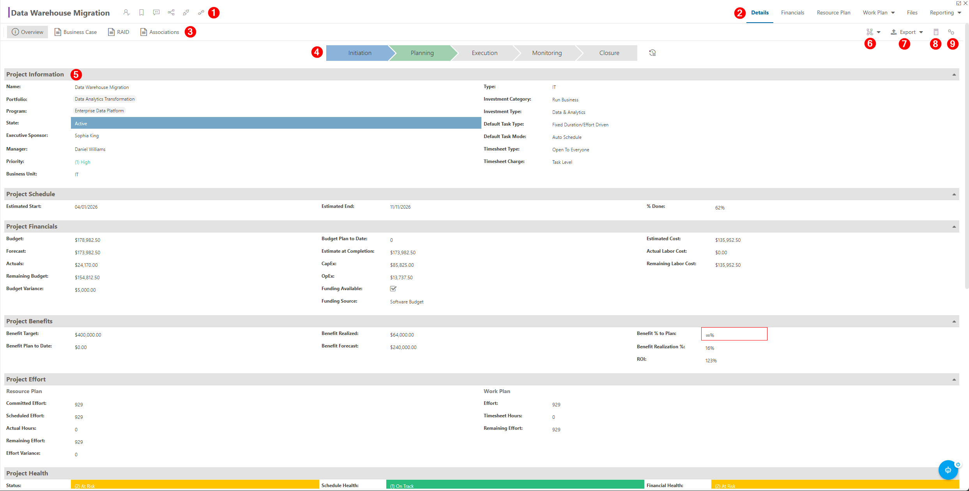
Task: Click the Associations document icon
Action: point(144,32)
